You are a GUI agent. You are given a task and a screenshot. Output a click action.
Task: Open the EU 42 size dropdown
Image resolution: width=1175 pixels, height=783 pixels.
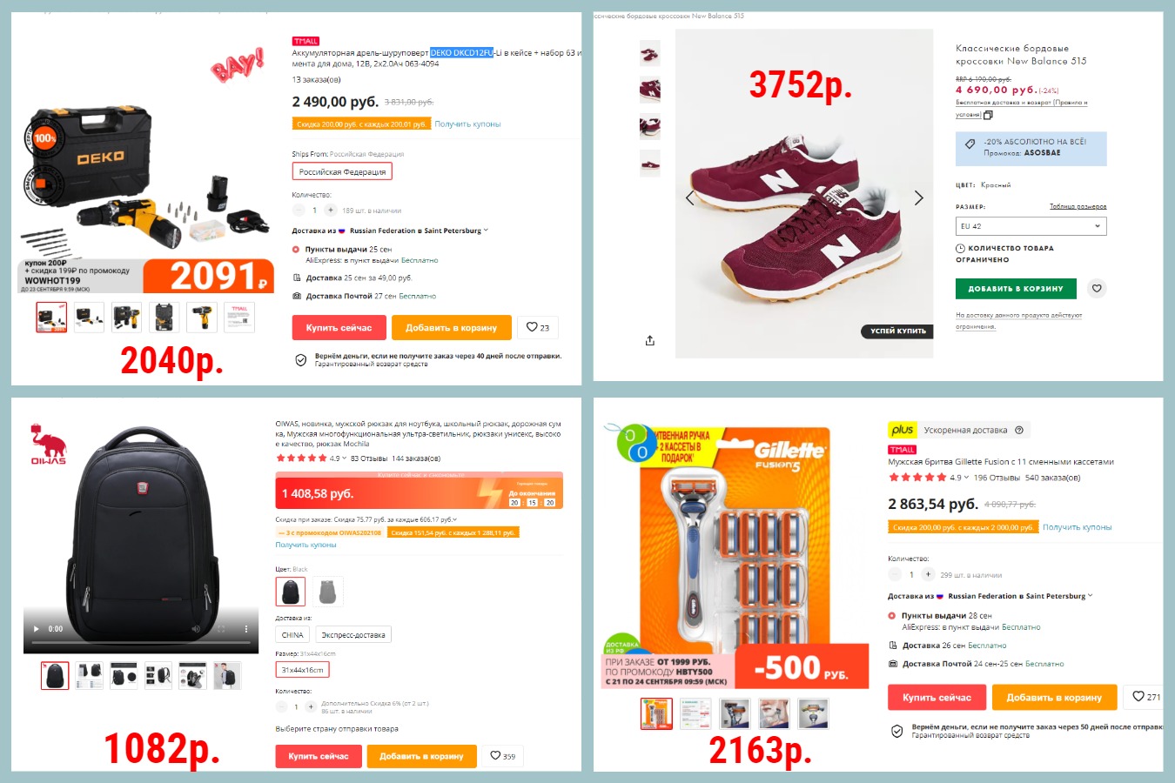tap(1031, 226)
